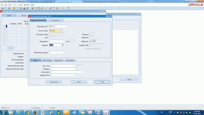Click the New record toolbar icon
204x115 pixels.
(3, 8)
